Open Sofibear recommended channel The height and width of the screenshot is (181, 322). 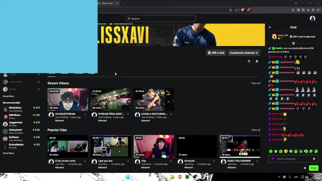[x=21, y=139]
